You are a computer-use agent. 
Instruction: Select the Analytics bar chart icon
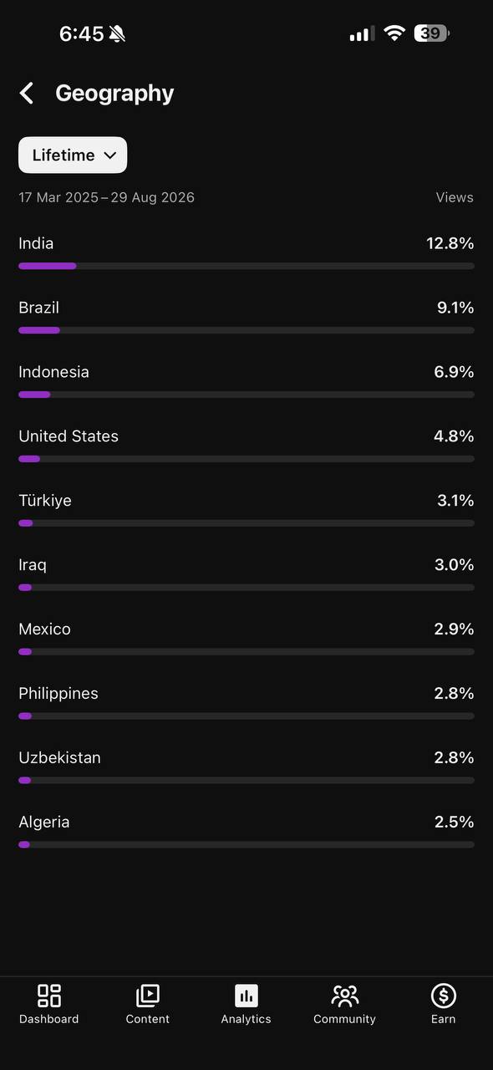coord(246,995)
